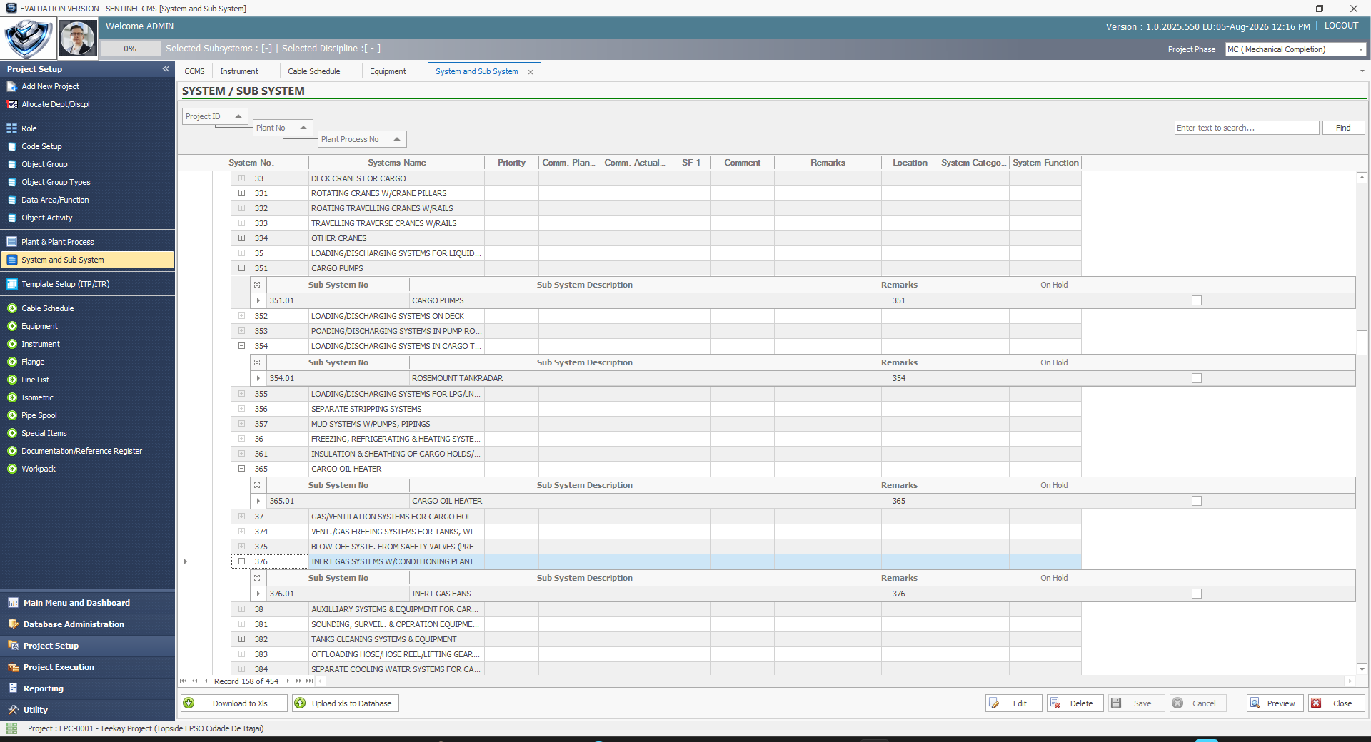Open Special Items sidebar icon
Image resolution: width=1371 pixels, height=742 pixels.
[x=12, y=433]
